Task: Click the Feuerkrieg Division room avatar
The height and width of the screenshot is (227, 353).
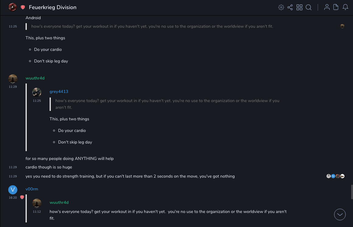Action: 12,7
